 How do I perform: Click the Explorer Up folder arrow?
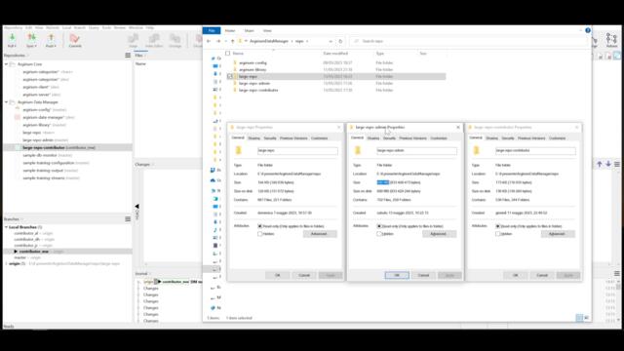[233, 41]
